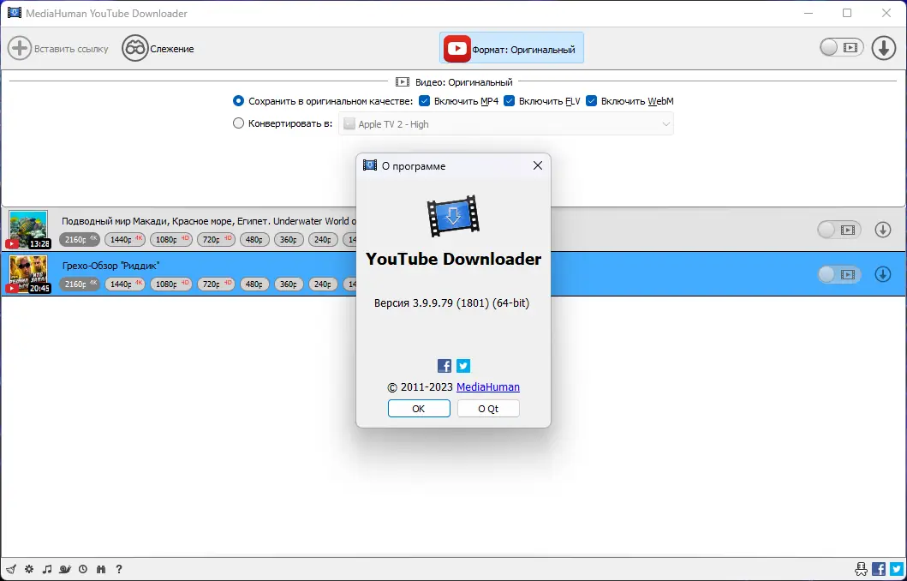The image size is (907, 581).
Task: Open help via the question mark icon
Action: (x=118, y=569)
